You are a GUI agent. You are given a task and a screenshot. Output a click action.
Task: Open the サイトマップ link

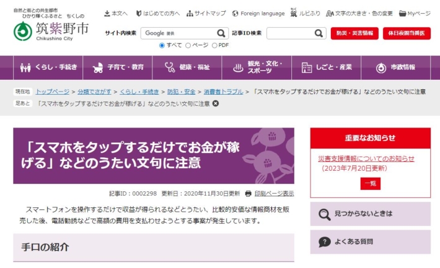[x=206, y=14]
